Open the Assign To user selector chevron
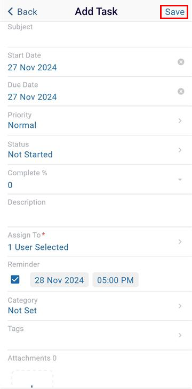This screenshot has width=192, height=389. point(180,241)
